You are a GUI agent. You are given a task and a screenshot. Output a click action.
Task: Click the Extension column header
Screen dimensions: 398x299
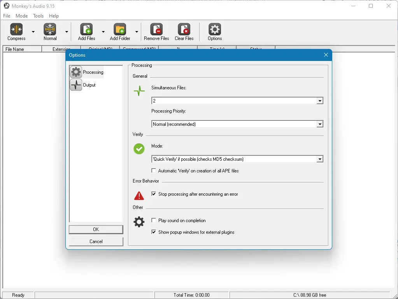pos(61,49)
